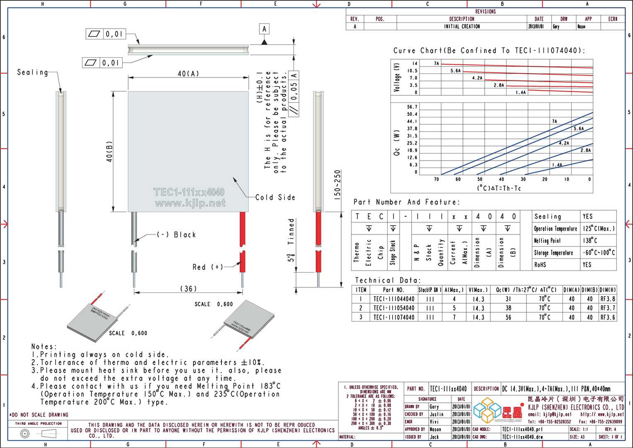Click the upper flatness 0,01 tolerance frame

pos(106,34)
